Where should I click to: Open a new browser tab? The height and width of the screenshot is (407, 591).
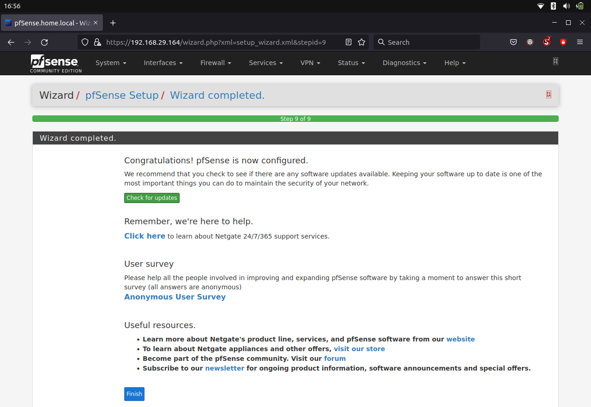(113, 23)
